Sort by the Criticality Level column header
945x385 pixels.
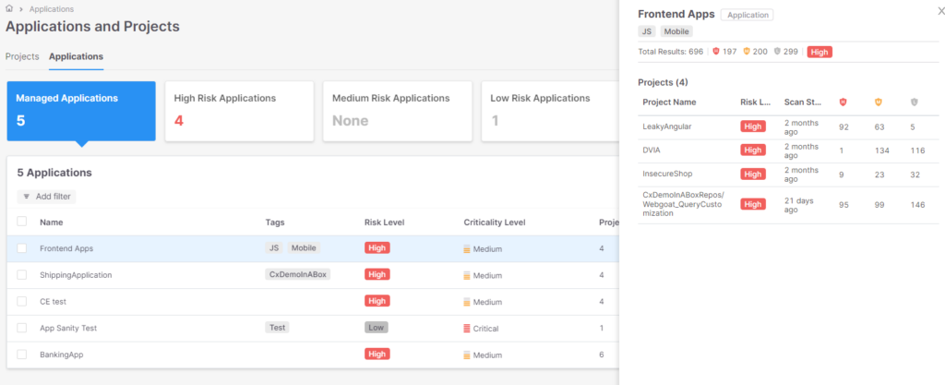tap(495, 223)
